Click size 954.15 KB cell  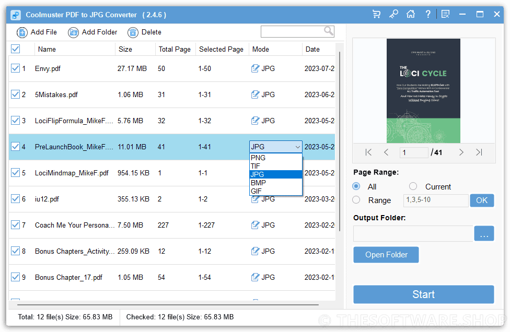(133, 173)
